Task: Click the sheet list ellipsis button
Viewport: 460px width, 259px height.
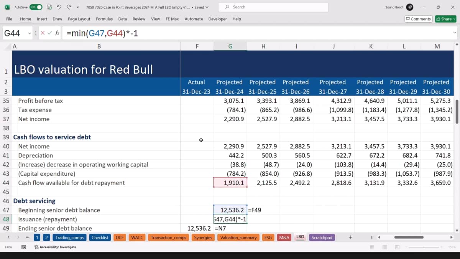Action: (x=27, y=238)
